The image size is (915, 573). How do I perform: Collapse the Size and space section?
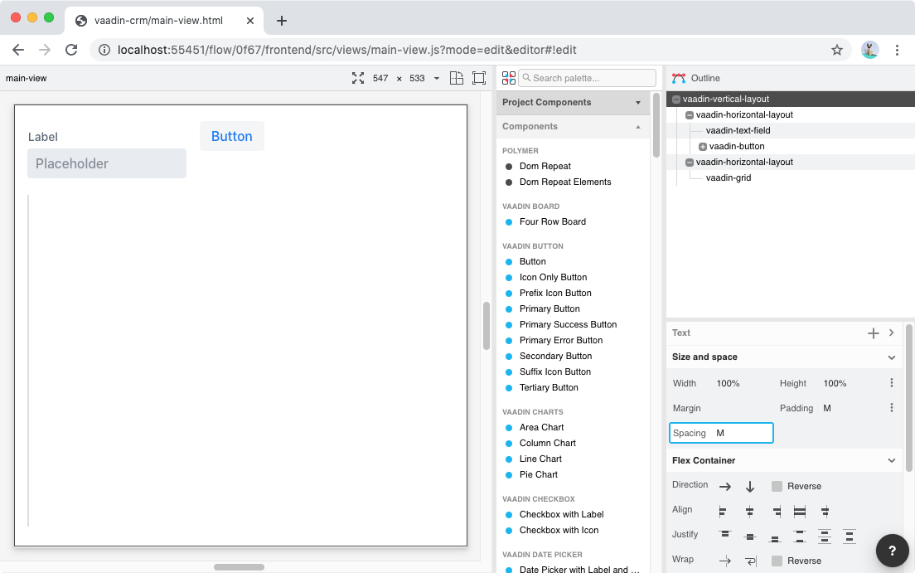[x=892, y=357]
